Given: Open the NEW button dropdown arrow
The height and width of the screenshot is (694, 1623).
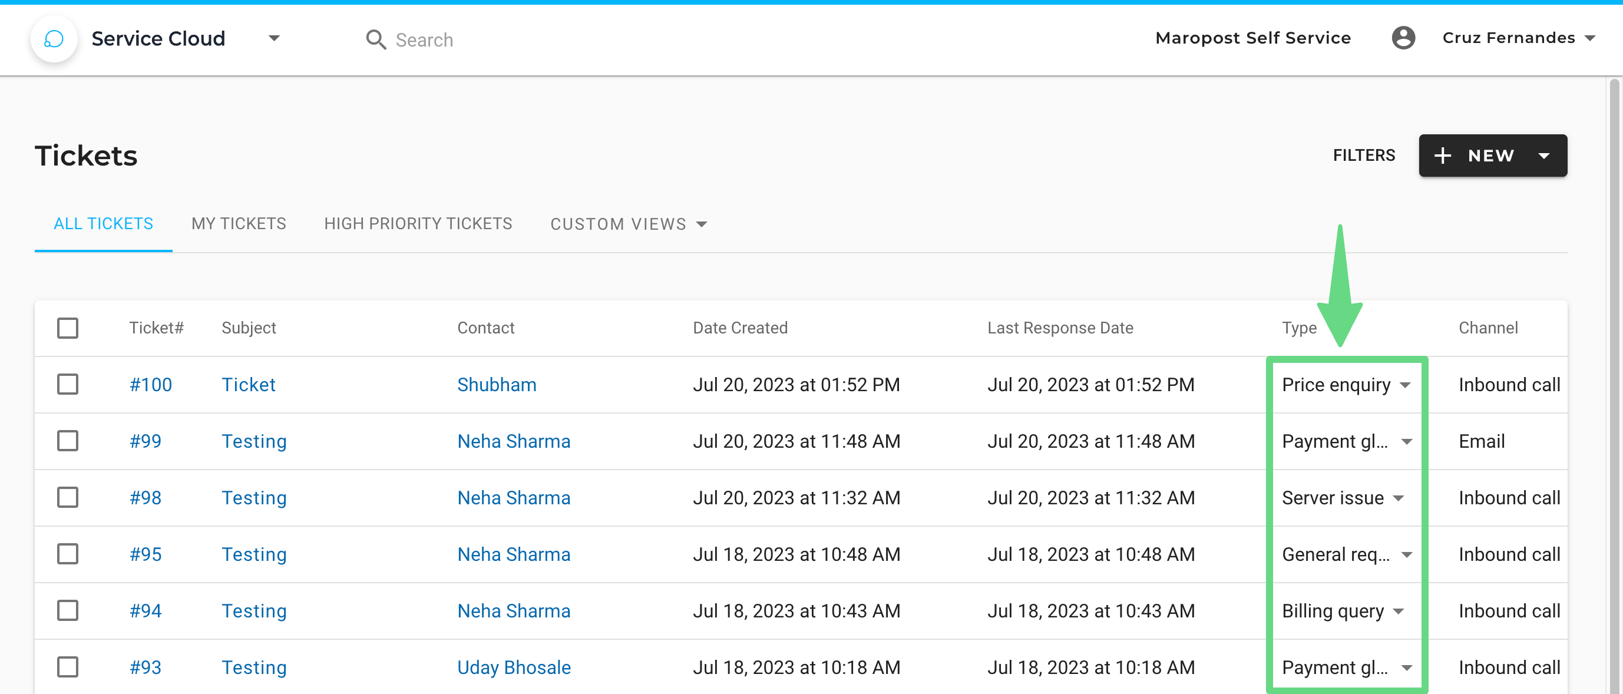Looking at the screenshot, I should coord(1543,156).
